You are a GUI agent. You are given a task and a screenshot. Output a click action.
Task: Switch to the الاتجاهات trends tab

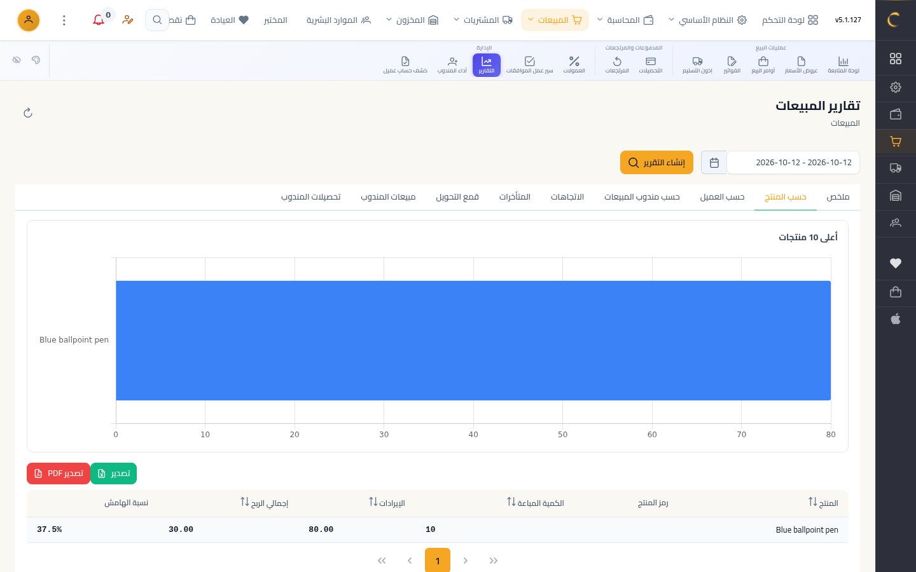pyautogui.click(x=567, y=197)
